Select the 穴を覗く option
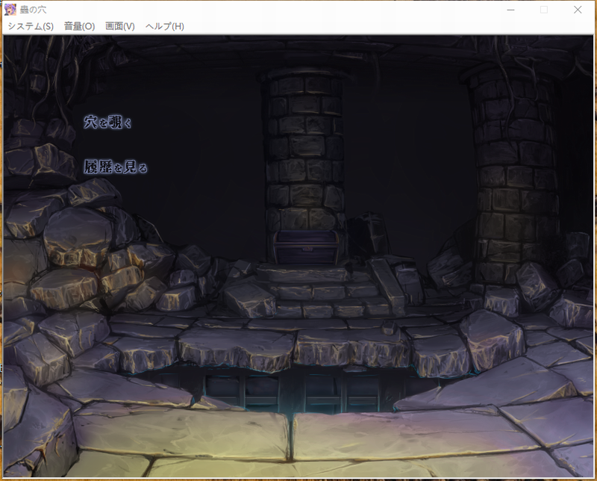Screen dimensions: 597x481 [107, 122]
